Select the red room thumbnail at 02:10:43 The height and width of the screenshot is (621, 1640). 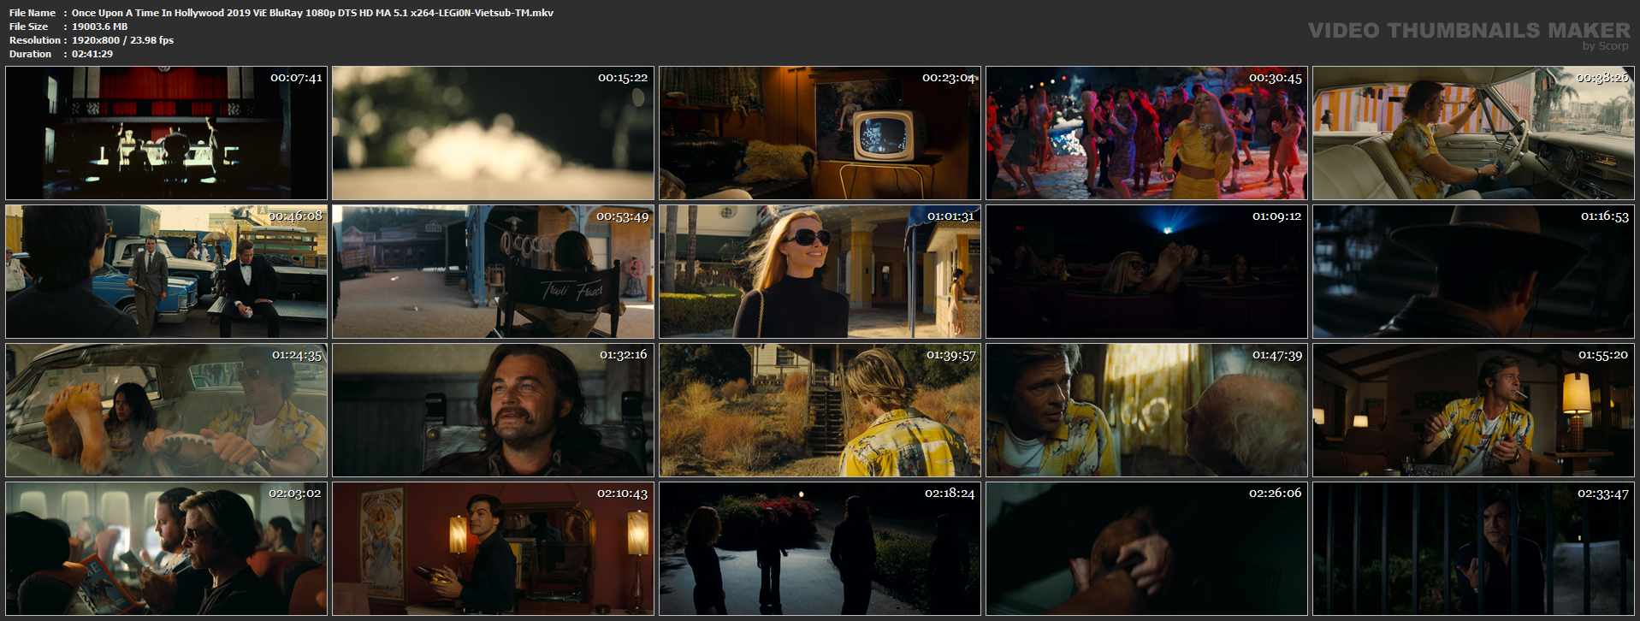pos(493,549)
